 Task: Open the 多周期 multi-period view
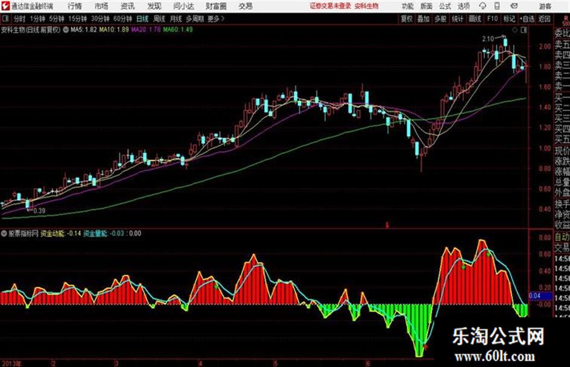coord(195,19)
